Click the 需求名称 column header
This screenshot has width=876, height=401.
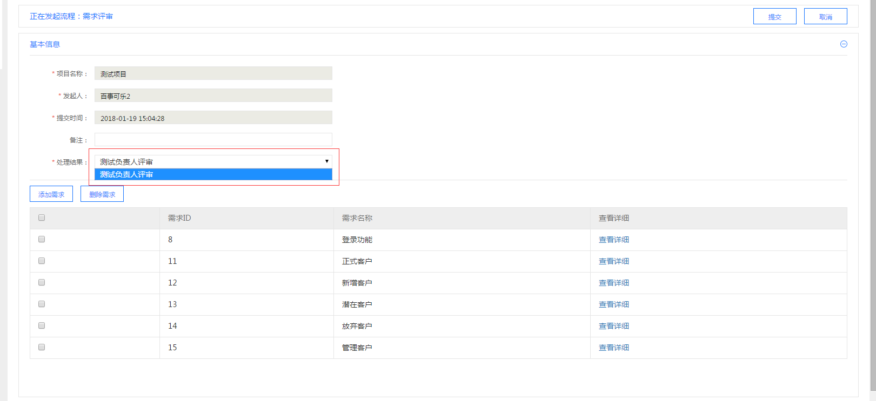357,218
